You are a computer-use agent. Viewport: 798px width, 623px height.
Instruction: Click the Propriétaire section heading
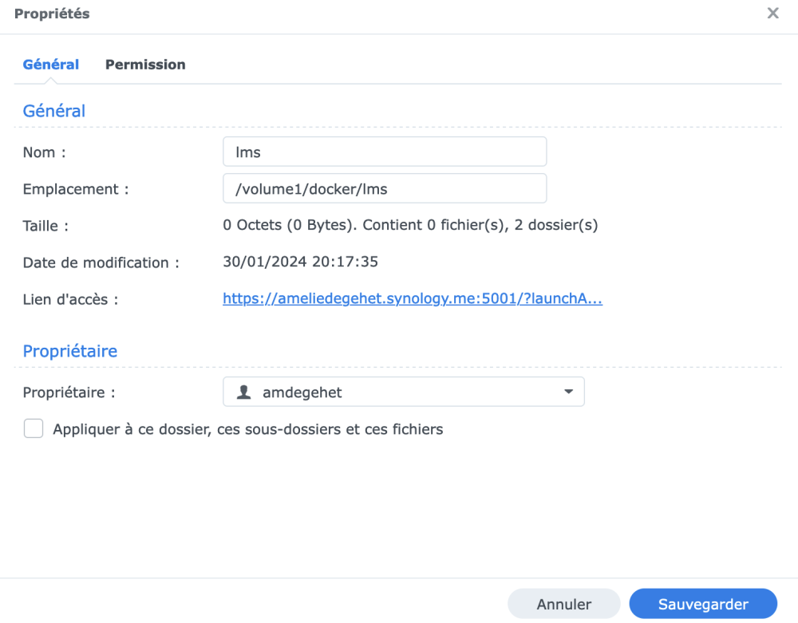click(x=69, y=351)
